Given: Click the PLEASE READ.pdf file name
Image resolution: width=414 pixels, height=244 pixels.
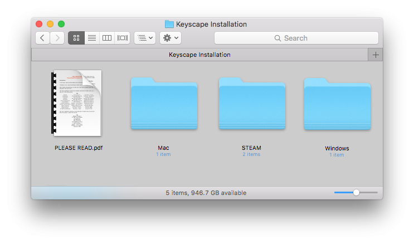Looking at the screenshot, I should coord(79,148).
